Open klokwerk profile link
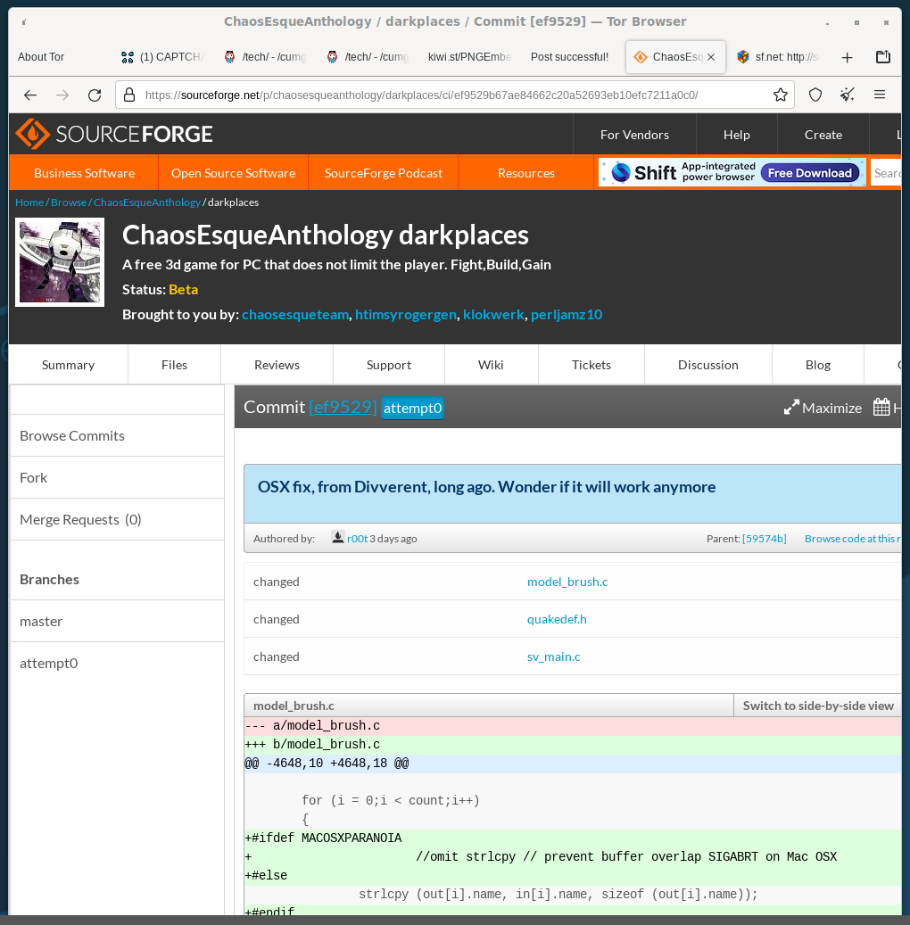This screenshot has height=925, width=910. [493, 315]
